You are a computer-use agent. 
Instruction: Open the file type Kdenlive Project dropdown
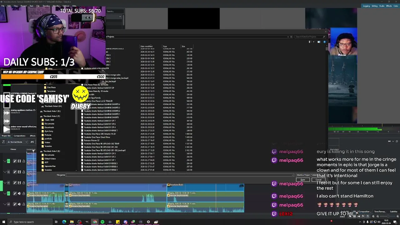tap(311, 175)
